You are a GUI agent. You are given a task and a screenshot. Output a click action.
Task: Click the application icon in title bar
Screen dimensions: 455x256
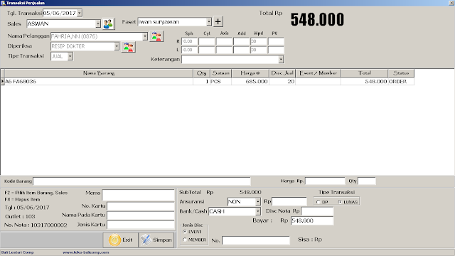[3, 3]
